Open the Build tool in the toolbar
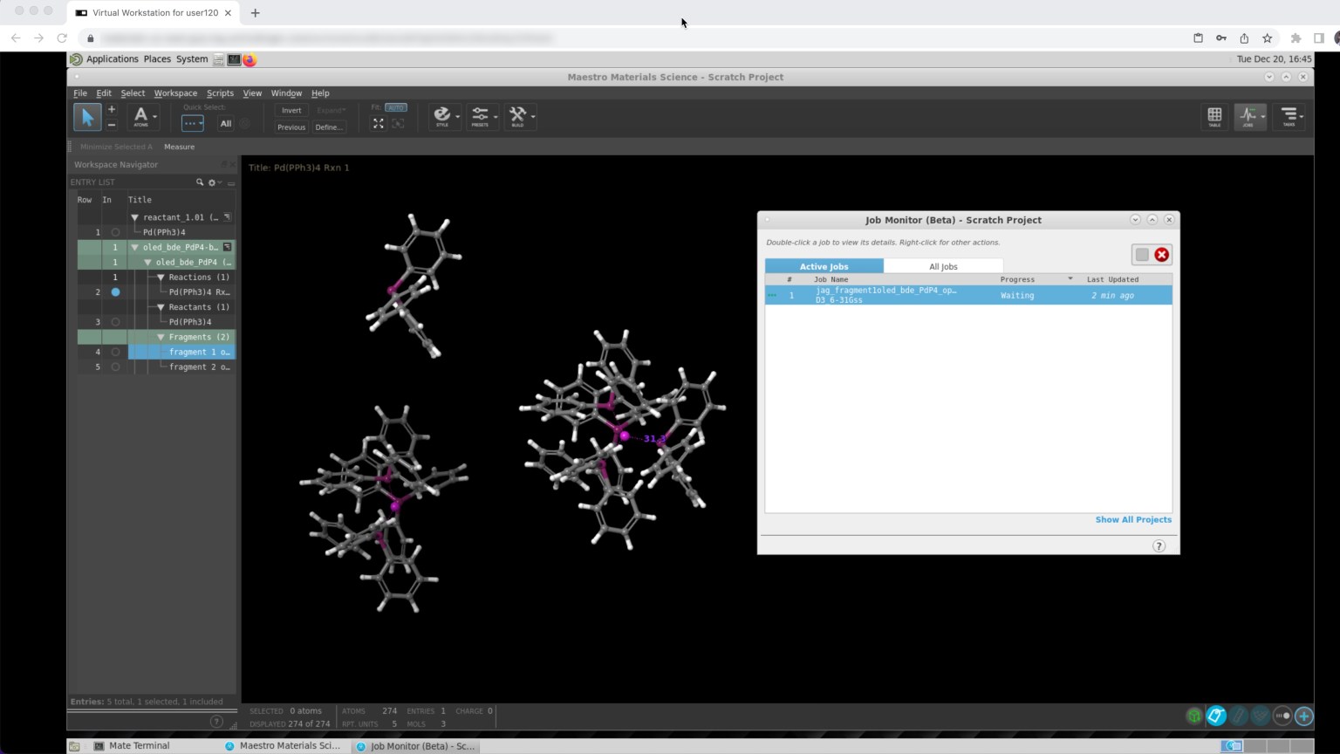This screenshot has height=754, width=1340. click(x=518, y=115)
